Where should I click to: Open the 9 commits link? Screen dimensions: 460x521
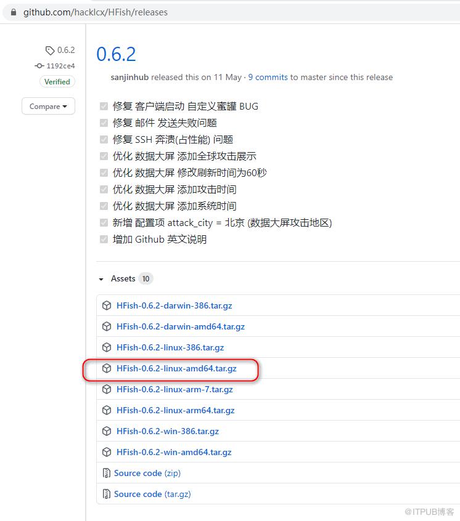[268, 77]
